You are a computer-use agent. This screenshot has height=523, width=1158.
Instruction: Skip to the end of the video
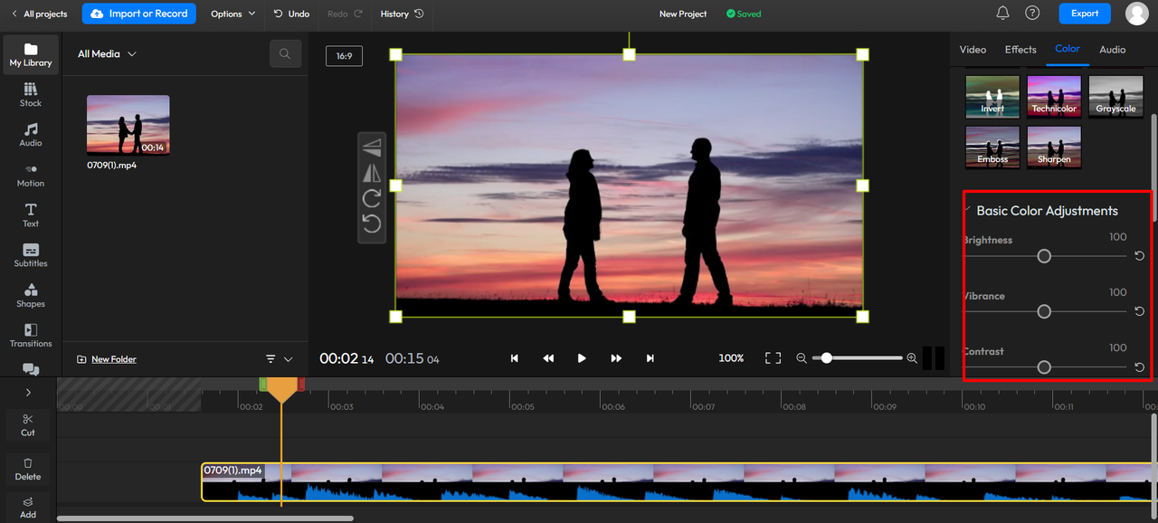pyautogui.click(x=650, y=358)
